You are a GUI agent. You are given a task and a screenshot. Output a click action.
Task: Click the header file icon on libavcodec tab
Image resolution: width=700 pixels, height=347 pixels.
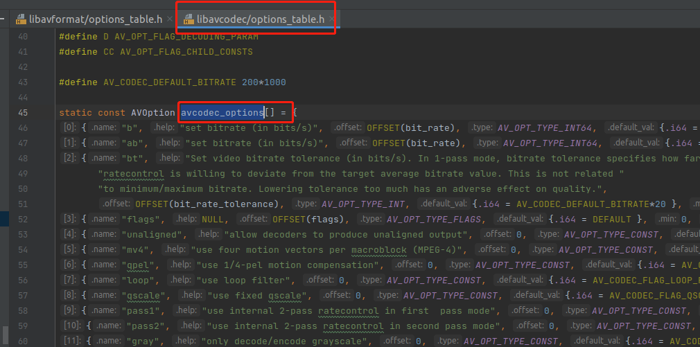(x=188, y=19)
